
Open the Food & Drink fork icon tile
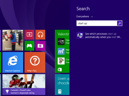[60, 92]
